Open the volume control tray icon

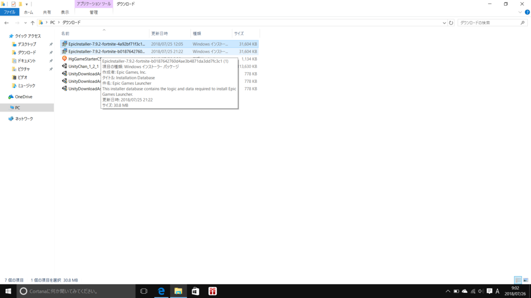coord(481,291)
